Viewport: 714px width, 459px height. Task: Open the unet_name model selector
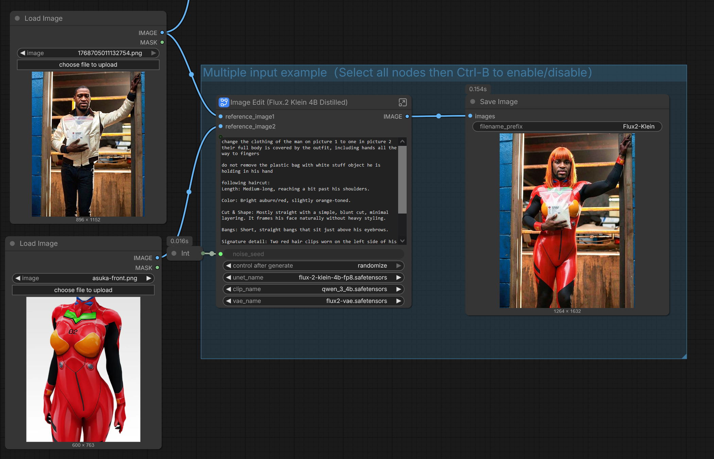click(x=313, y=277)
